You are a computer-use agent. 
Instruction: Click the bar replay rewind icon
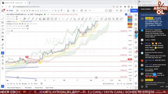[x=86, y=10]
